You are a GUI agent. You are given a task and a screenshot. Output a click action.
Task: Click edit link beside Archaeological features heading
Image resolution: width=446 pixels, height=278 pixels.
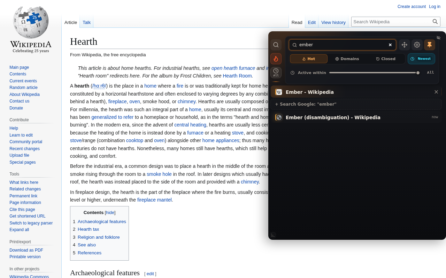pos(150,274)
